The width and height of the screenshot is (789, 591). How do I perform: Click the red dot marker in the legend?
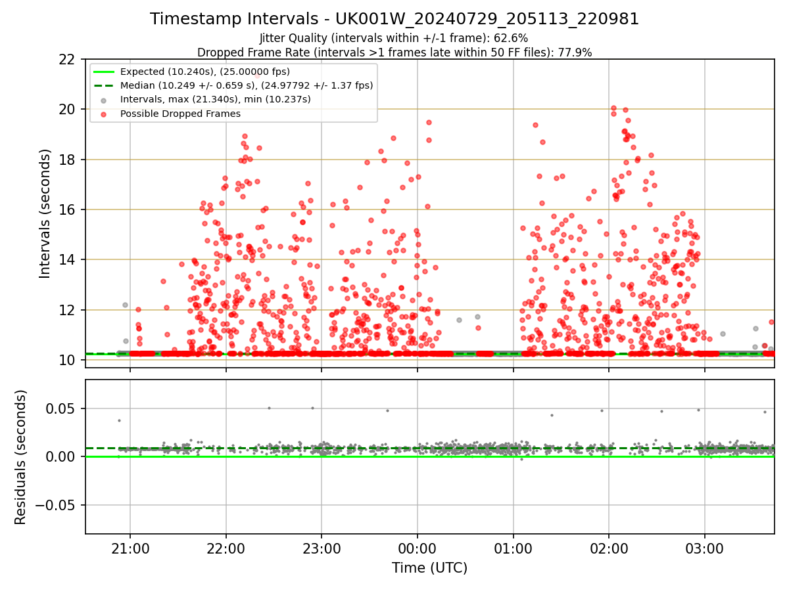[104, 114]
